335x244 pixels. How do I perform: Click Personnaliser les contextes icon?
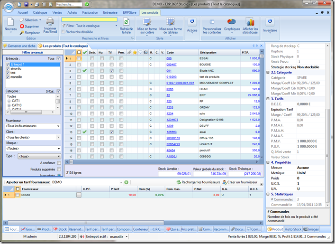coord(212,22)
